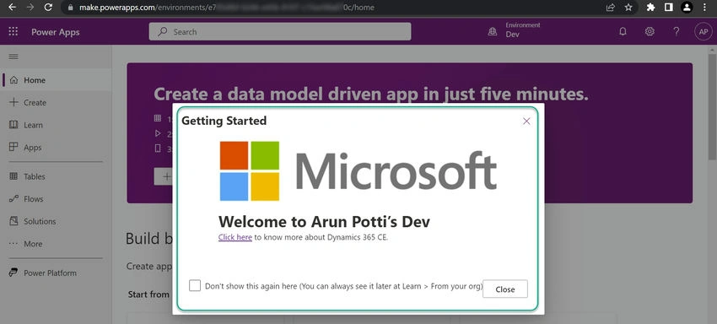
Task: Bookmark page with the star icon
Action: point(628,8)
